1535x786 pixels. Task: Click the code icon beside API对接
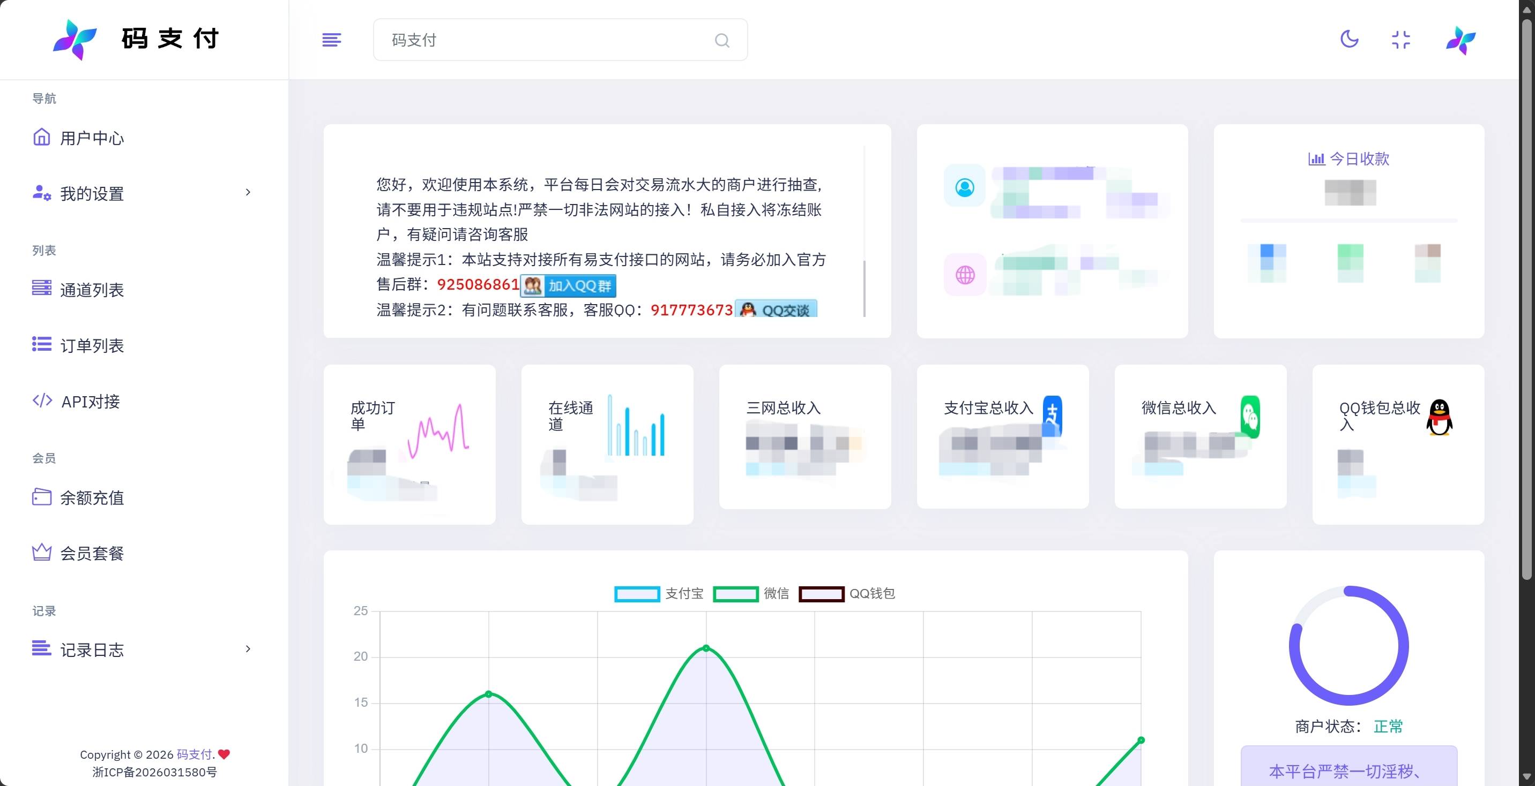tap(42, 400)
